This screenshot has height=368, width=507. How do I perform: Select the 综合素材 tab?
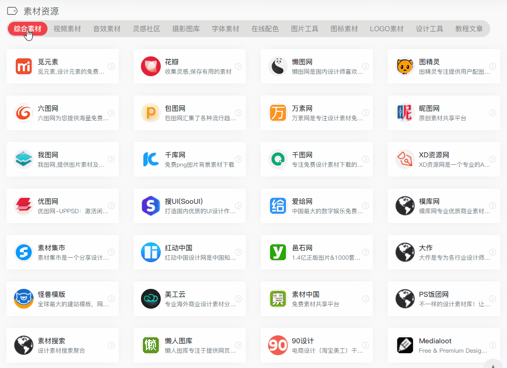tap(28, 29)
